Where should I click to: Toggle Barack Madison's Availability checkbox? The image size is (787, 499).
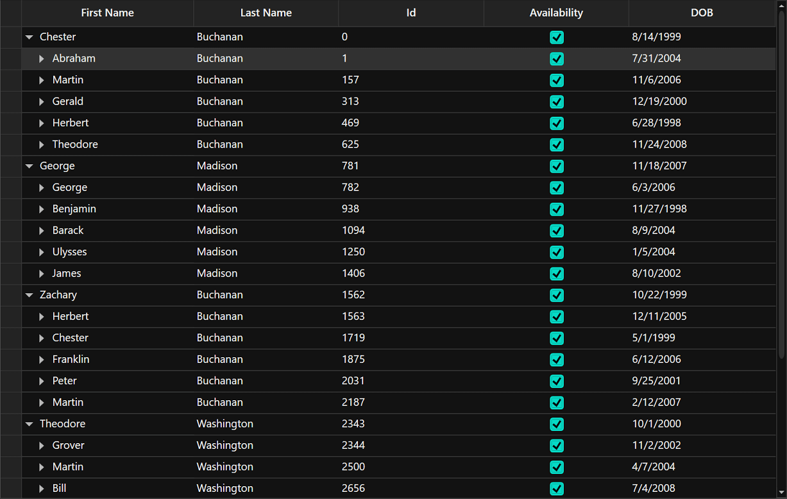(x=557, y=231)
